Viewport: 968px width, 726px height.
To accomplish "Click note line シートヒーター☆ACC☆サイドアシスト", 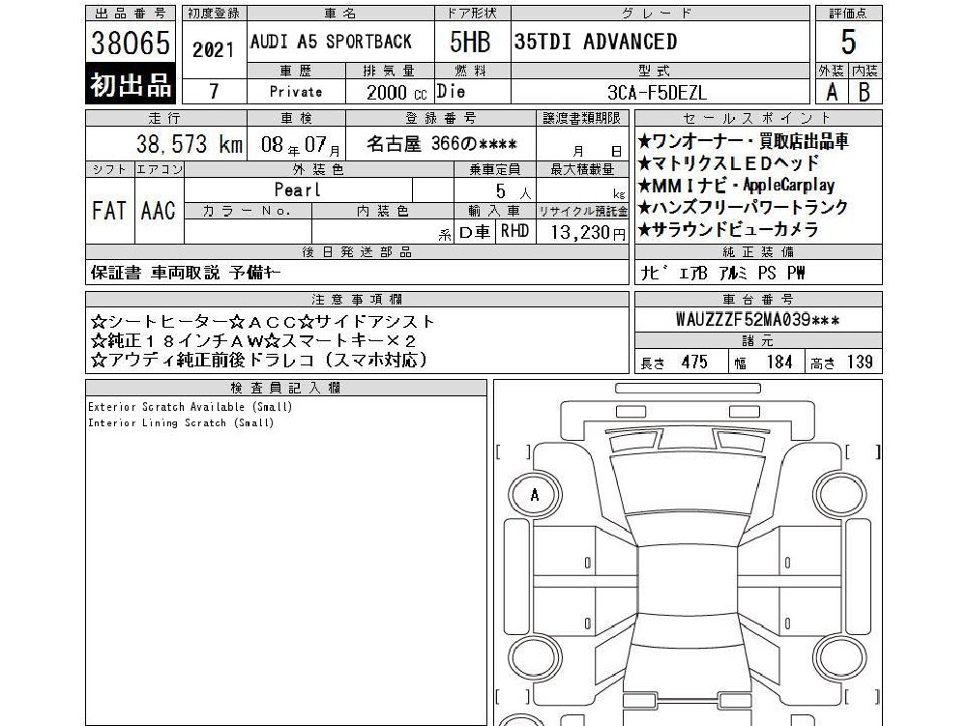I will tap(263, 321).
